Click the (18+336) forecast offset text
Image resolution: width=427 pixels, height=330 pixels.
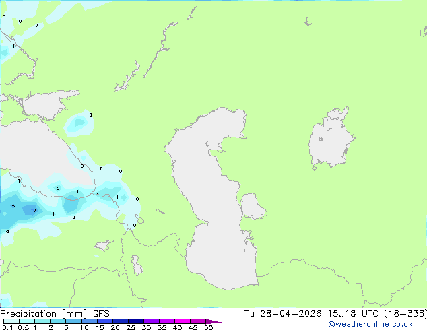point(405,314)
